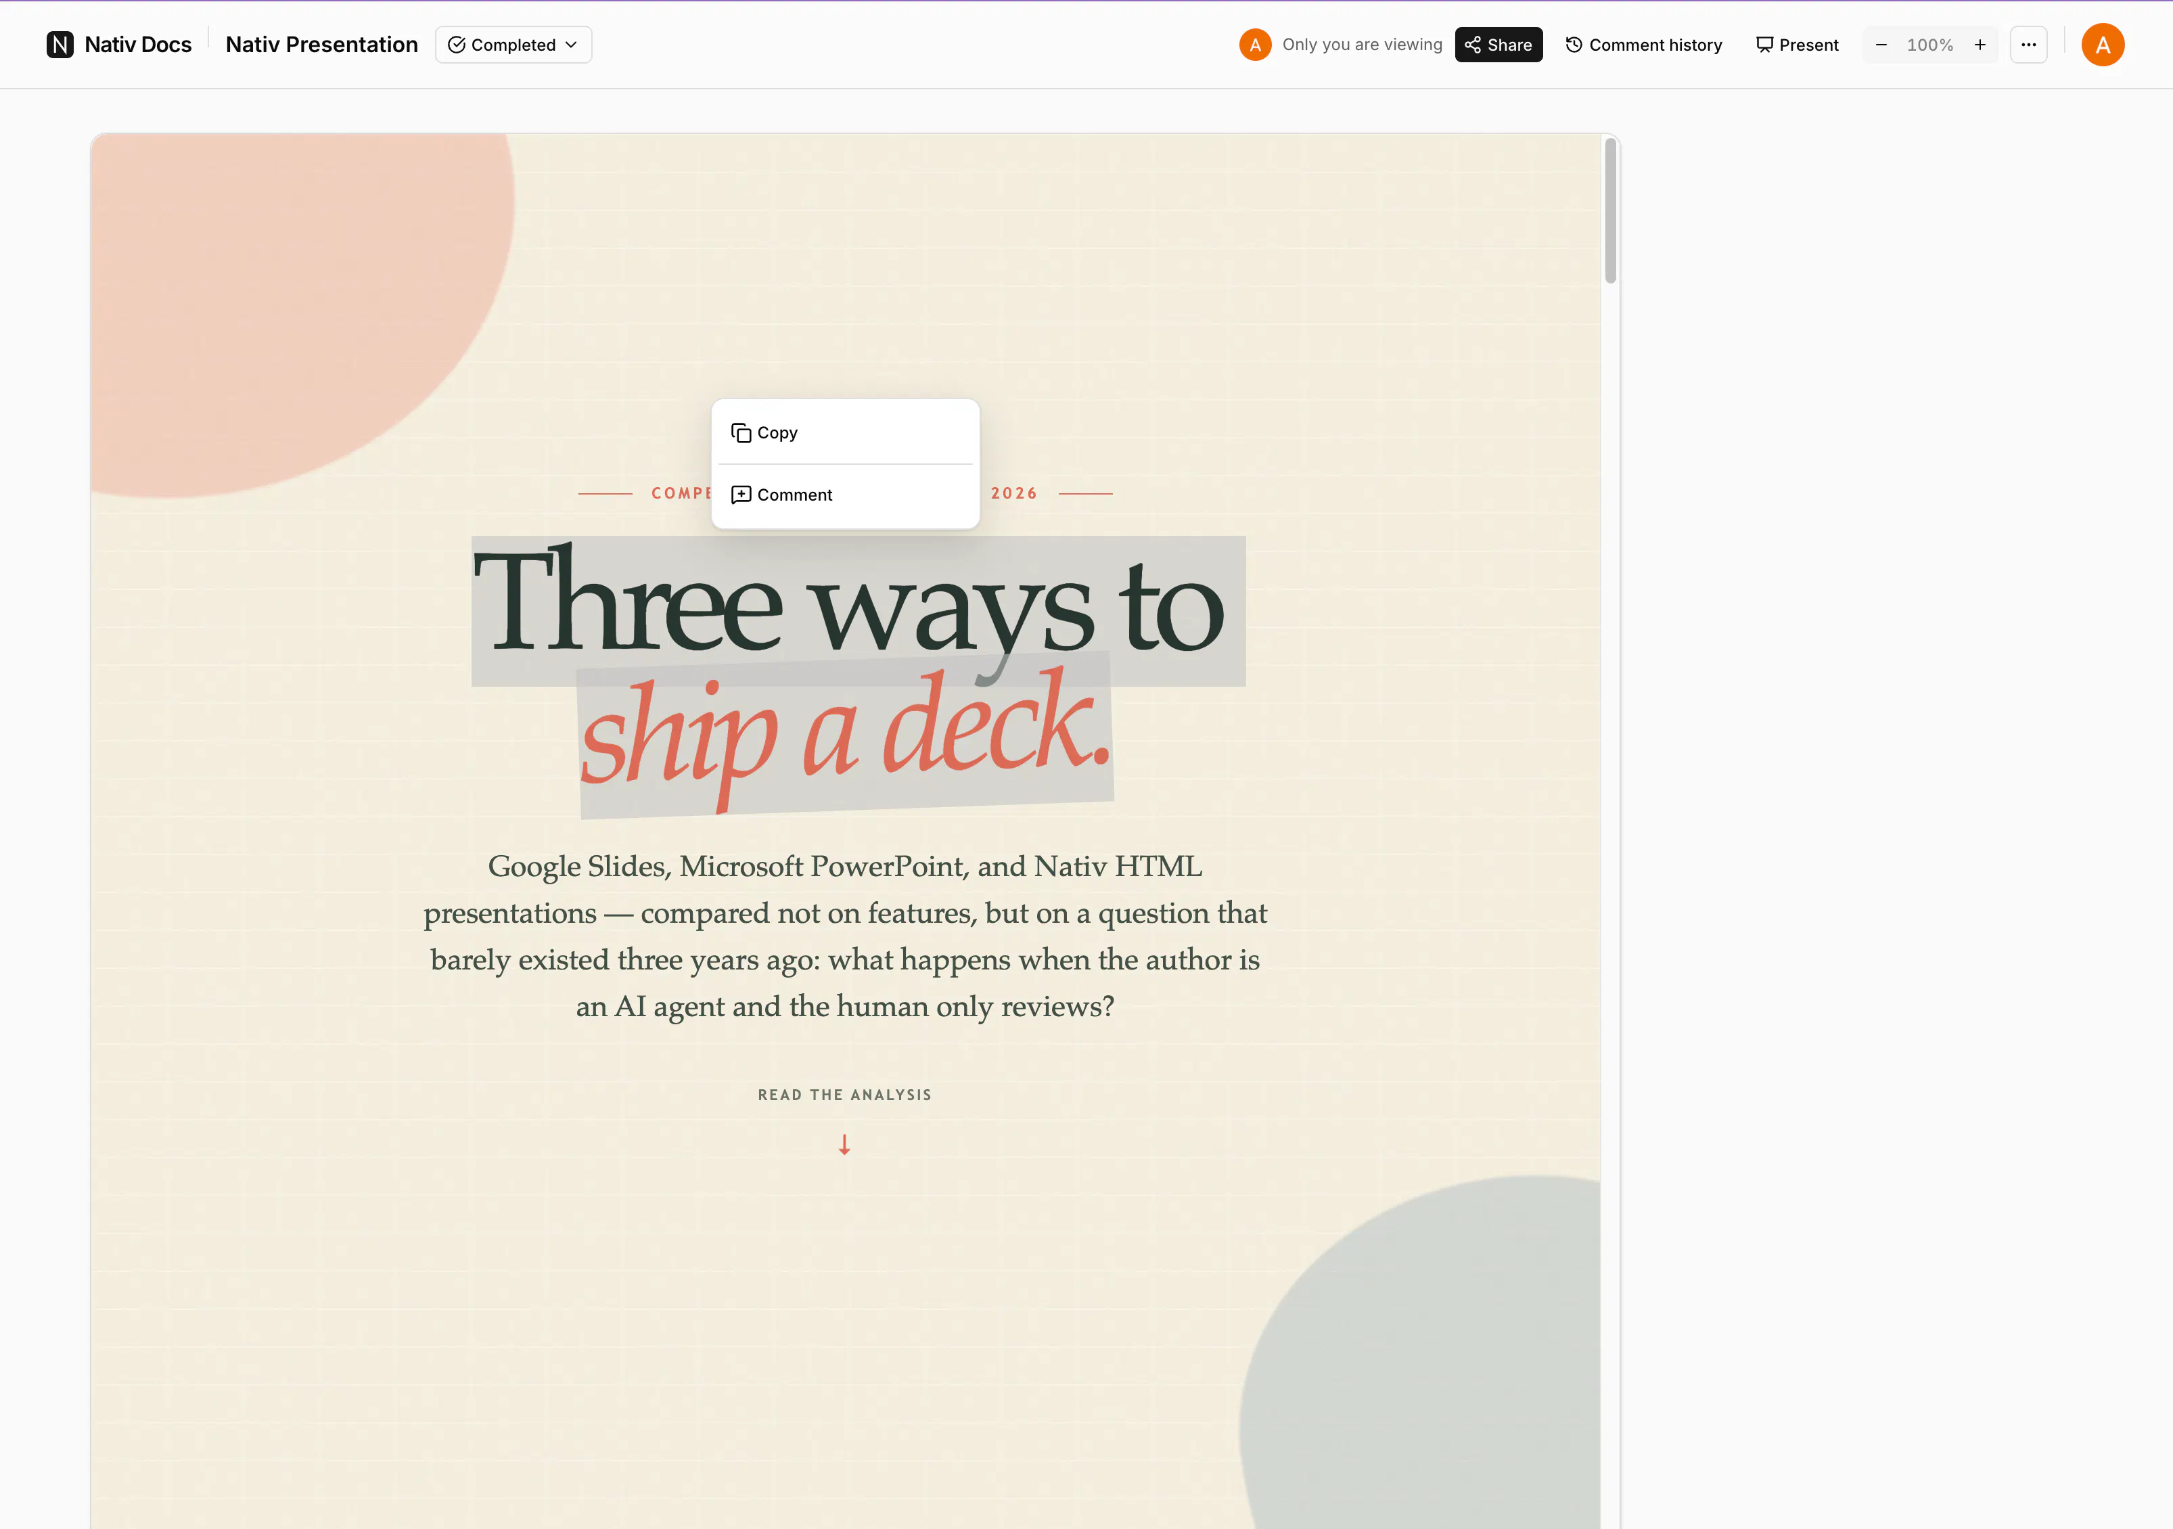
Task: Click the viewer avatar beside 'Only you are viewing'
Action: point(1255,45)
